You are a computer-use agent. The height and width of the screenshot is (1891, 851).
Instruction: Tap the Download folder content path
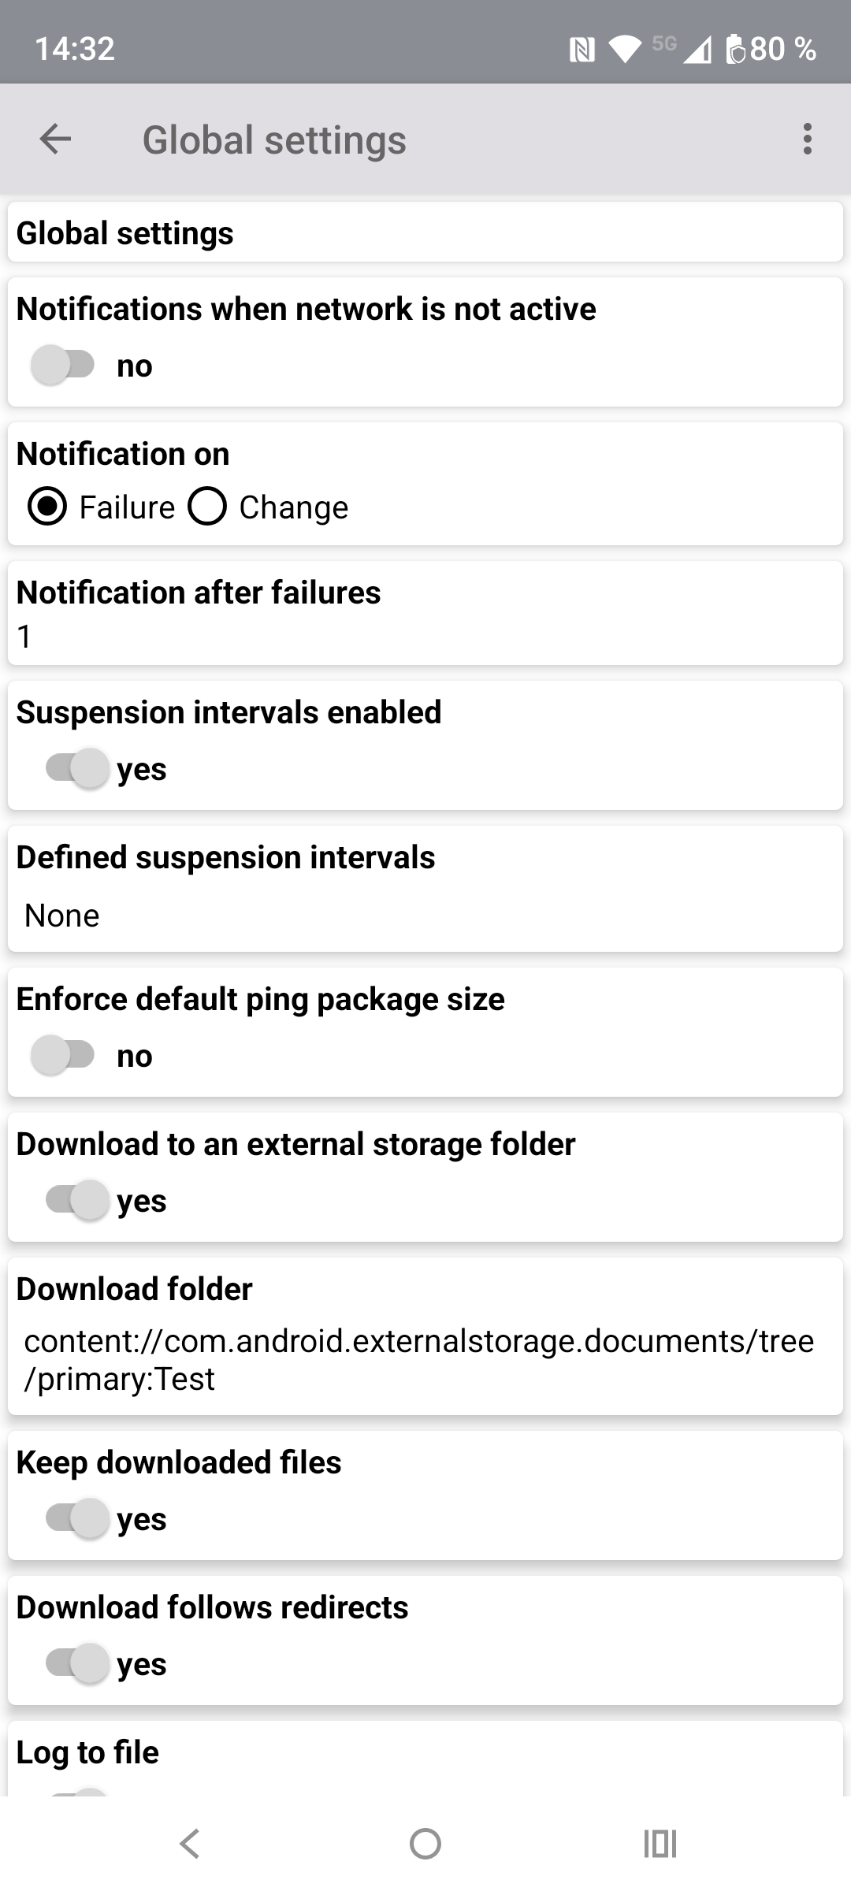419,1360
